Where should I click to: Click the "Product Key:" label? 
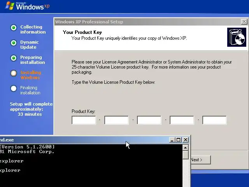tap(83, 111)
